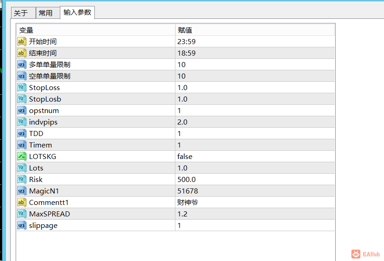This screenshot has height=261, width=384.
Task: Switch to the 关于 tab
Action: click(21, 13)
